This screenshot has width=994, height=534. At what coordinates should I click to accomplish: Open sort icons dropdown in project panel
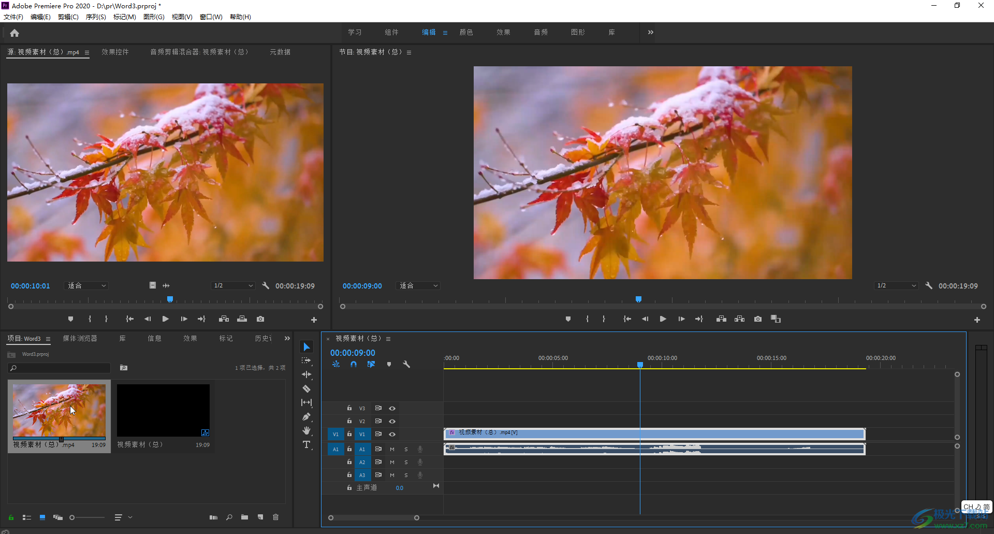(123, 517)
